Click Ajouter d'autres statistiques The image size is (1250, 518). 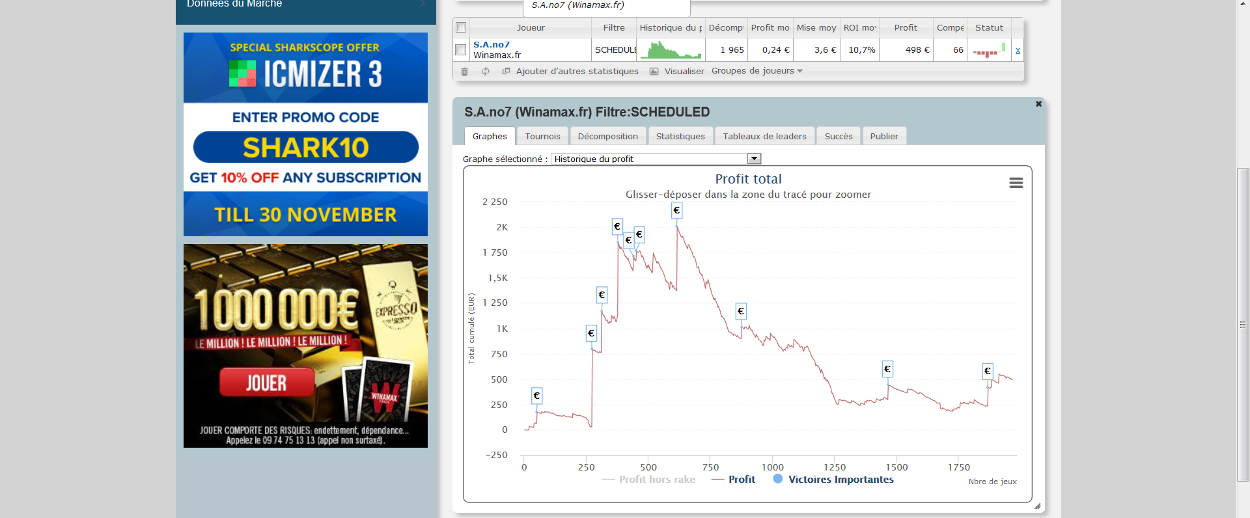(x=577, y=72)
